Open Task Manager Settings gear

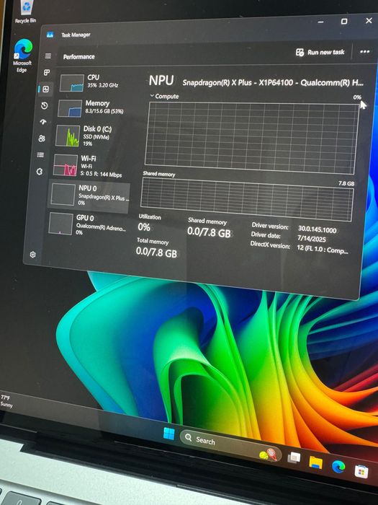32,255
